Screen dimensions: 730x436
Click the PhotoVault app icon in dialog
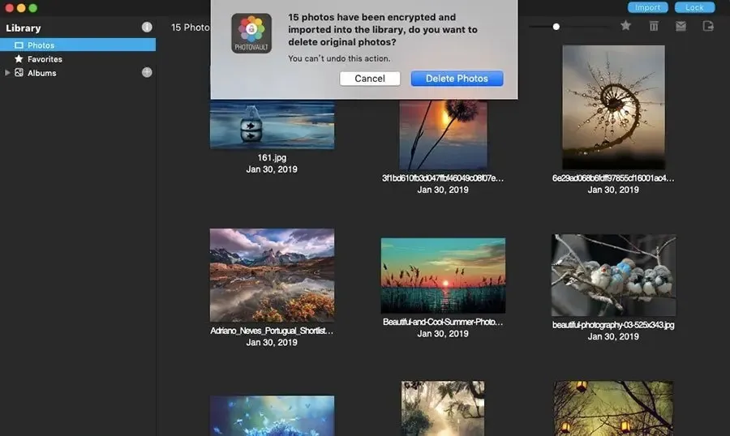[x=251, y=33]
